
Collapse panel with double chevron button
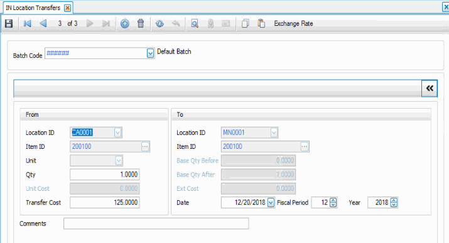click(430, 89)
